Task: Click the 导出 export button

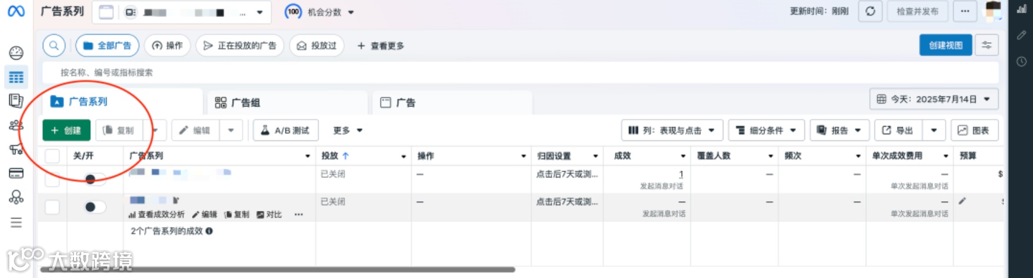Action: point(899,130)
